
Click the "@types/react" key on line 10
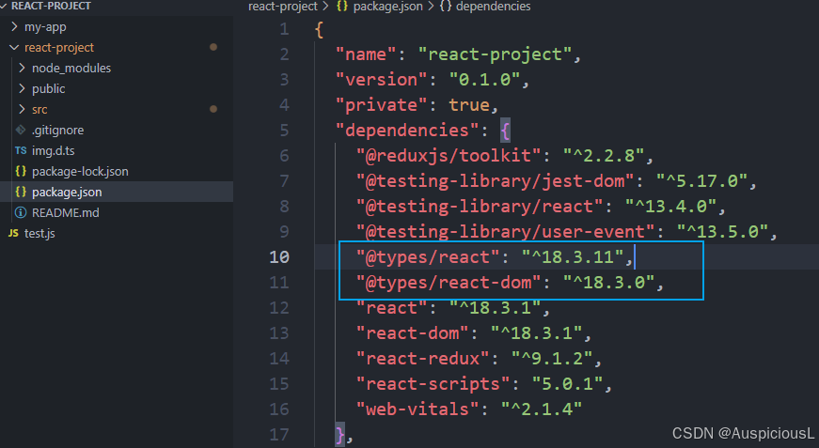pyautogui.click(x=428, y=256)
